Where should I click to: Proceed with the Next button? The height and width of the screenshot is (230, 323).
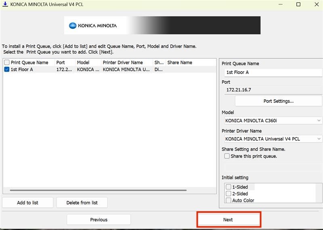[x=229, y=220]
